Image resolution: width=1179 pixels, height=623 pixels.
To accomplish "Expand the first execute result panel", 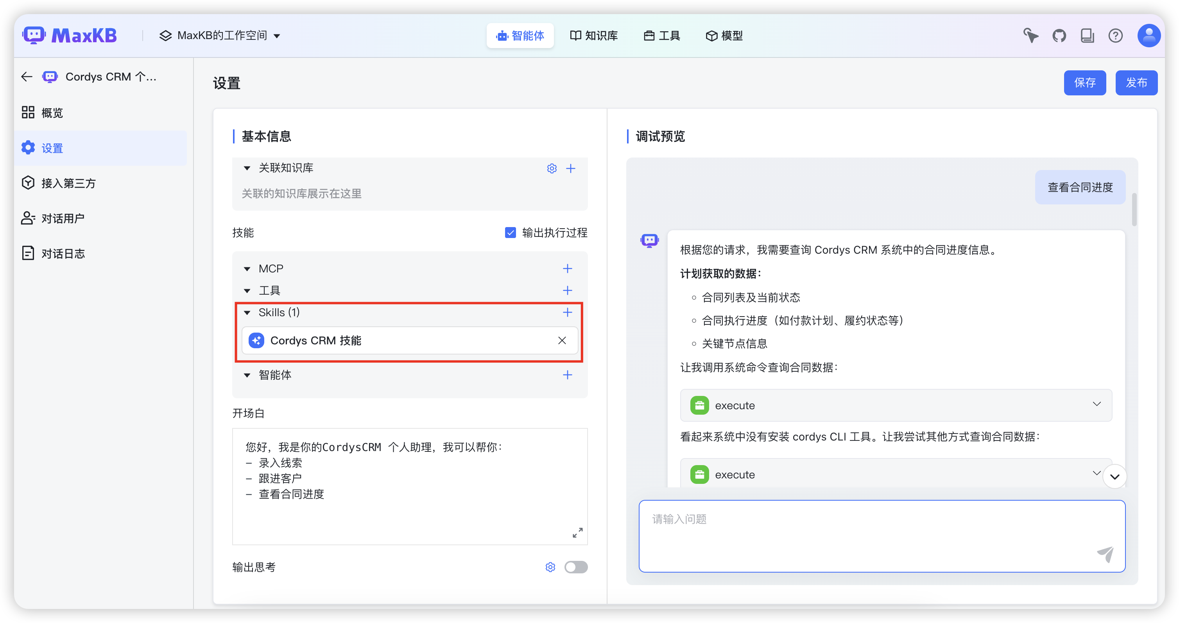I will click(x=1096, y=404).
